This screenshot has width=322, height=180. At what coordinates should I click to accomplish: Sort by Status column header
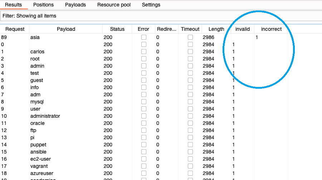(x=117, y=29)
